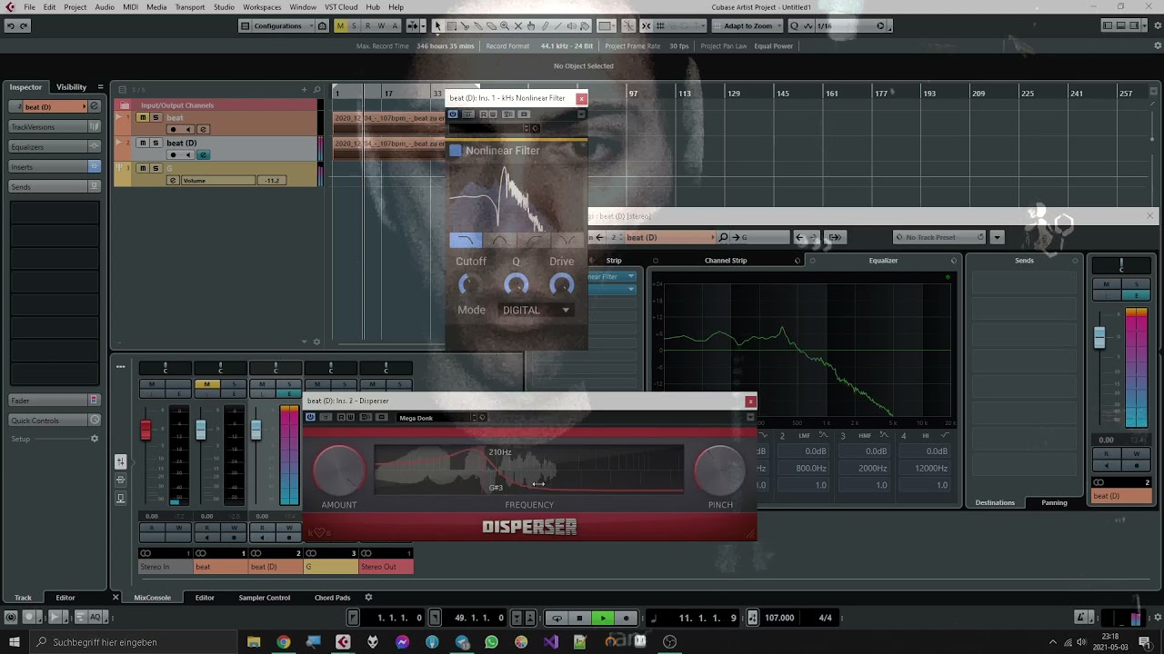Switch to Panning tab in Sends section

(x=1054, y=502)
